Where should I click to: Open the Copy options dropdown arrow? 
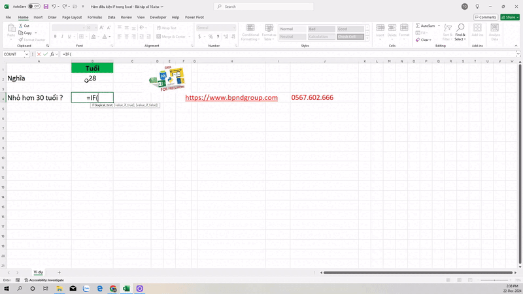[x=36, y=33]
